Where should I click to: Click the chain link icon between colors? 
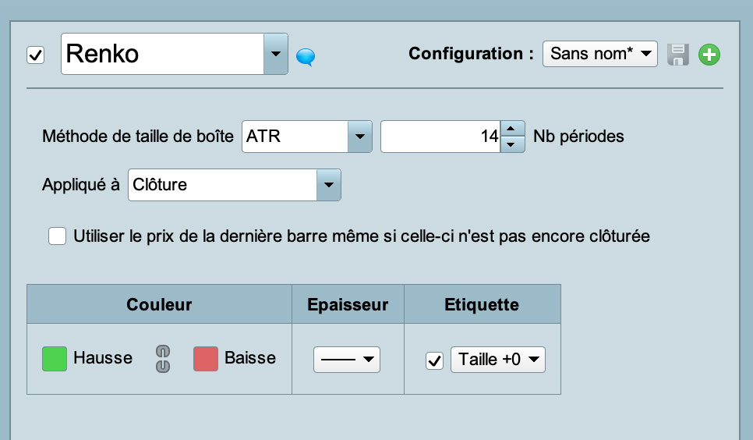(163, 358)
